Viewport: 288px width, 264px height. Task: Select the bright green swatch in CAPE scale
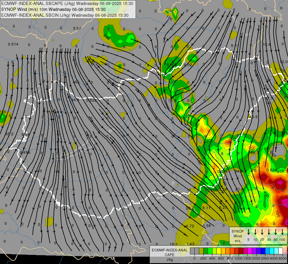point(210,251)
